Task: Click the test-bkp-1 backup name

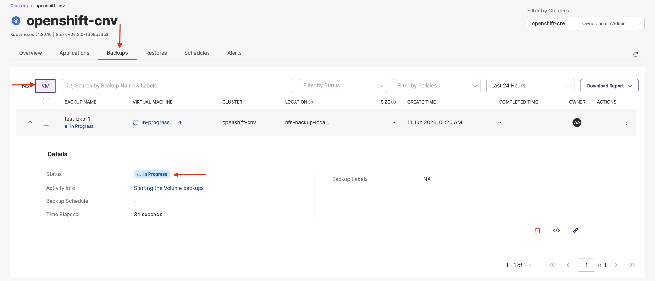Action: tap(77, 119)
